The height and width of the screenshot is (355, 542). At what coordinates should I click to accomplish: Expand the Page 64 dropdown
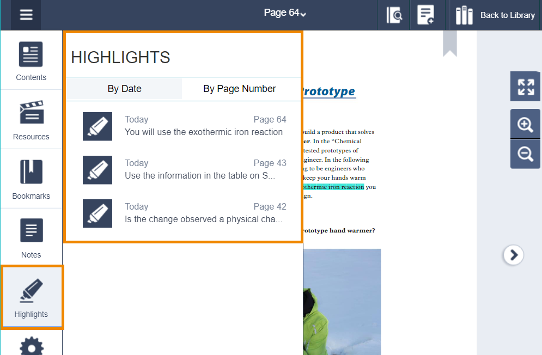click(x=285, y=13)
